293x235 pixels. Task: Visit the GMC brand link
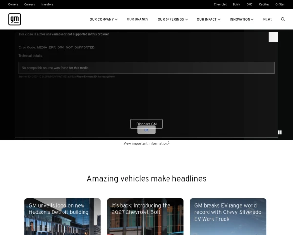(250, 4)
